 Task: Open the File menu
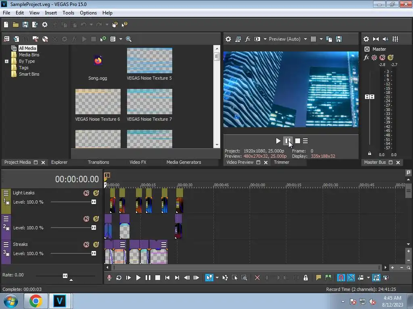(x=6, y=12)
